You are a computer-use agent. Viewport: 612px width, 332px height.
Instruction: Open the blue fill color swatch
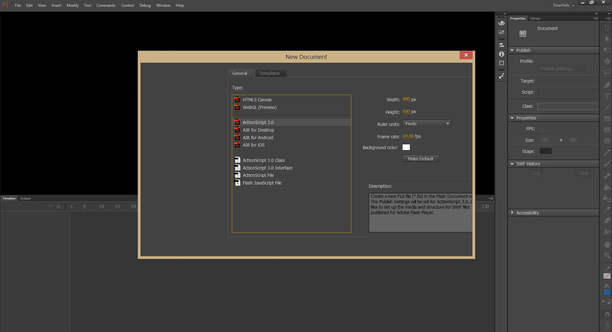tap(607, 292)
